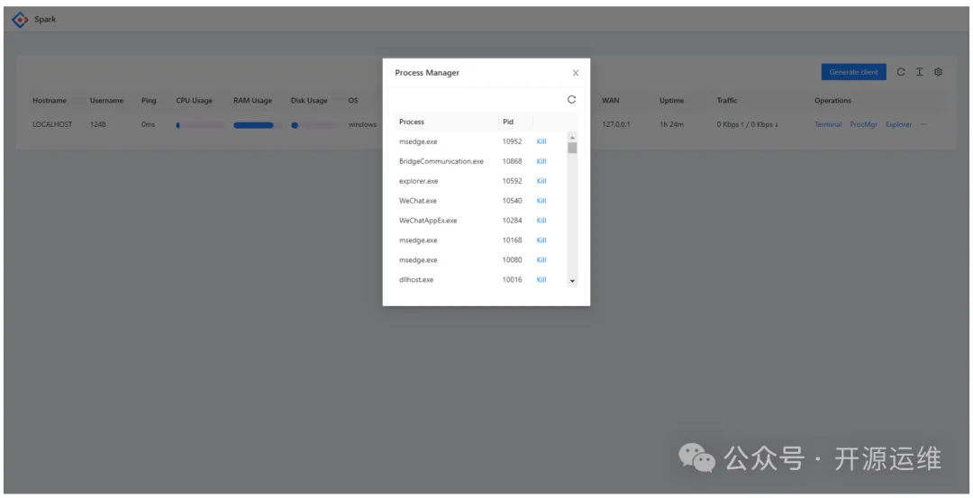Image resolution: width=973 pixels, height=498 pixels.
Task: Kill explorer.exe process
Action: [x=541, y=181]
